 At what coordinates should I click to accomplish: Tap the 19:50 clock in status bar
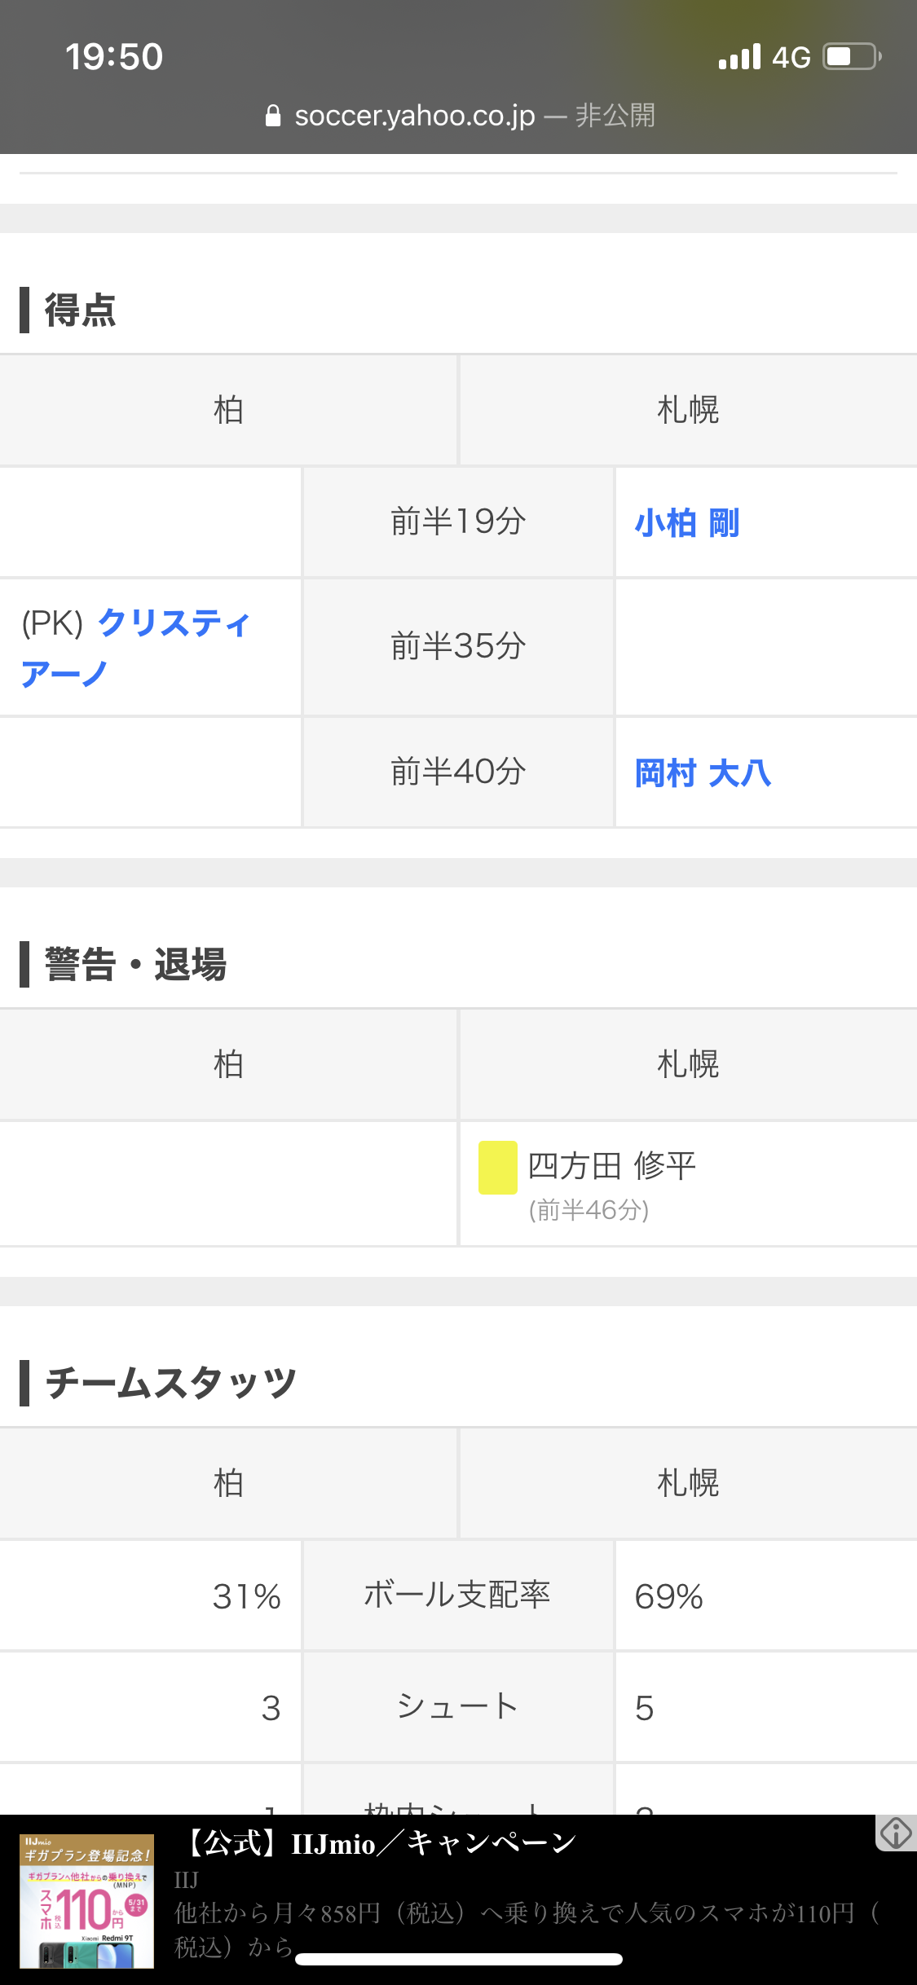pos(114,57)
